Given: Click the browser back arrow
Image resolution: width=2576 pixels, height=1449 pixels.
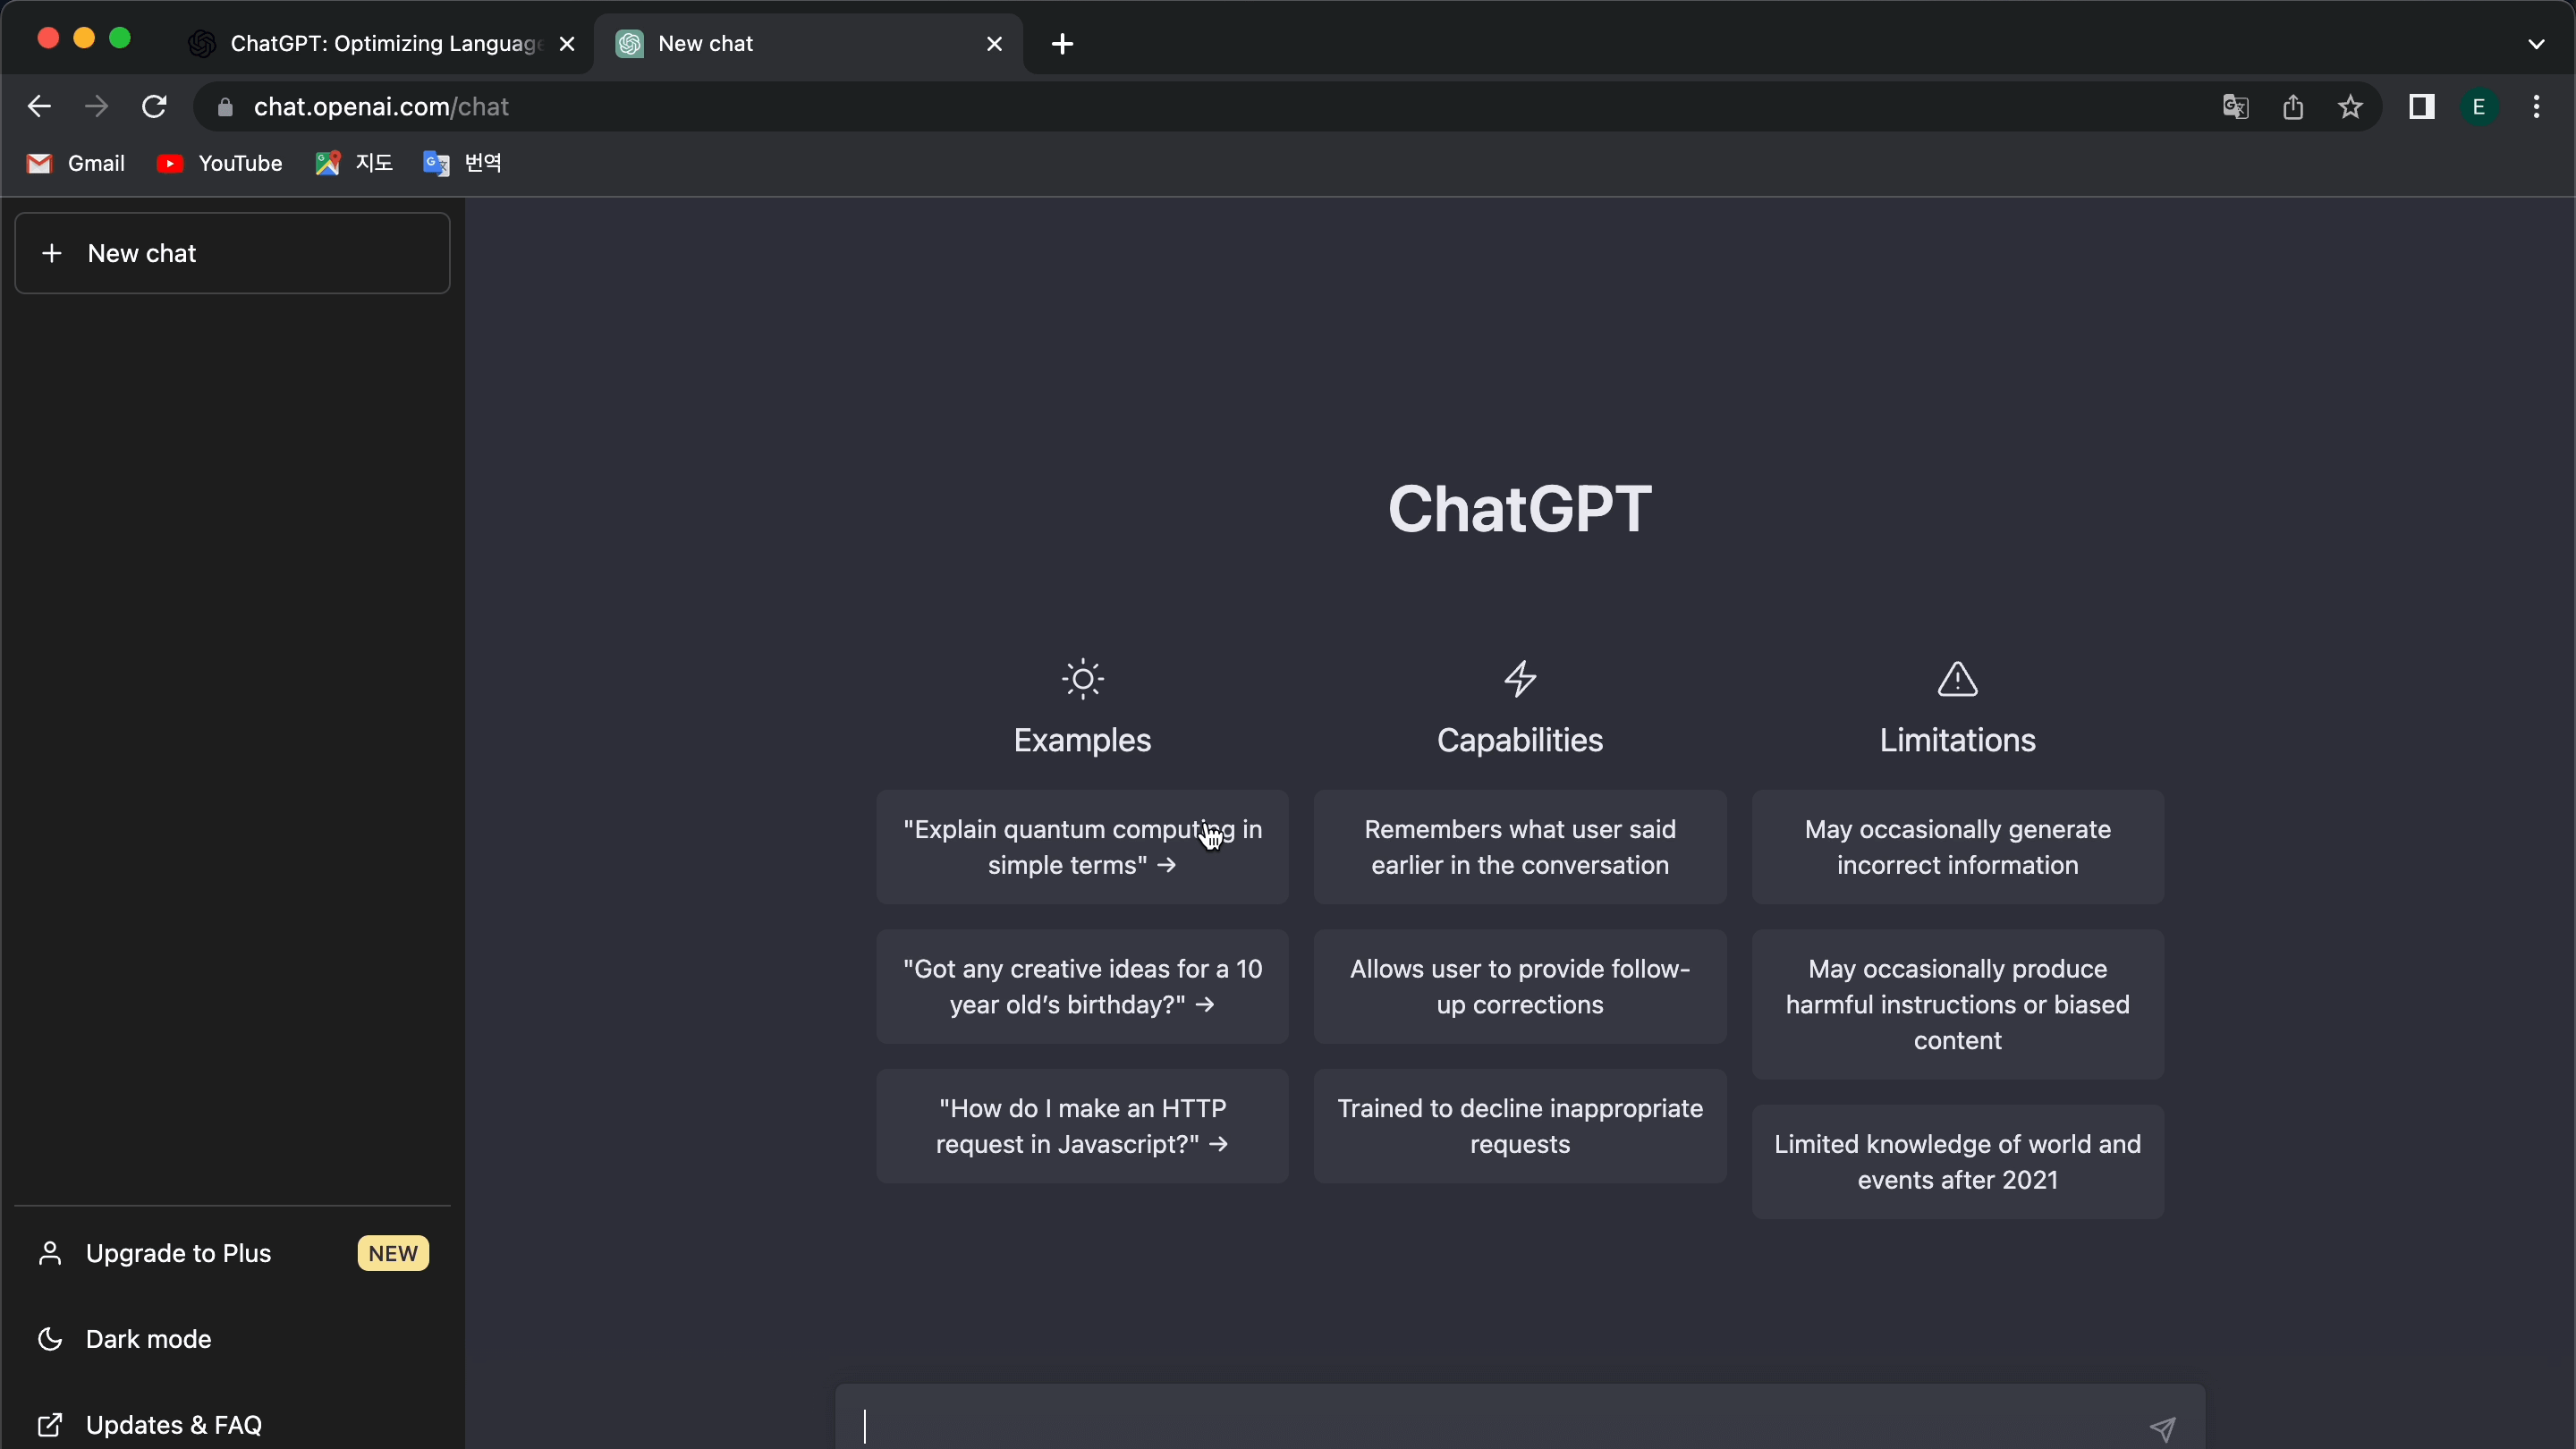Looking at the screenshot, I should click(39, 107).
